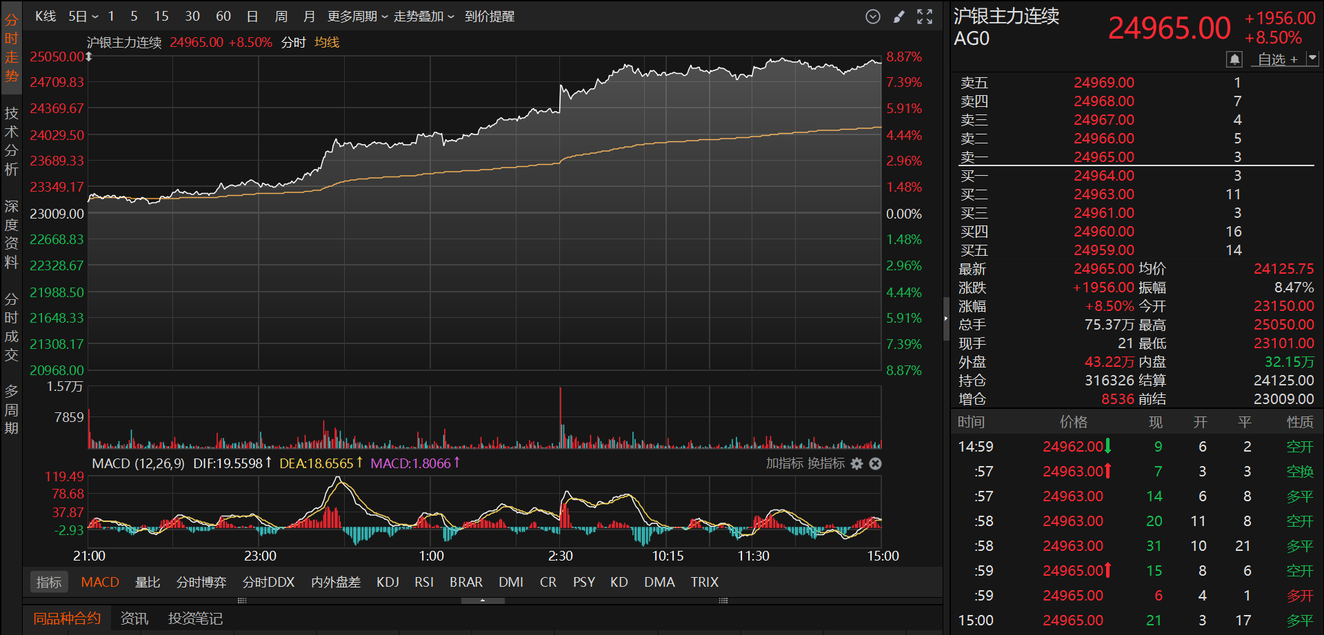
Task: Select the PSY indicator tab
Action: click(x=584, y=582)
